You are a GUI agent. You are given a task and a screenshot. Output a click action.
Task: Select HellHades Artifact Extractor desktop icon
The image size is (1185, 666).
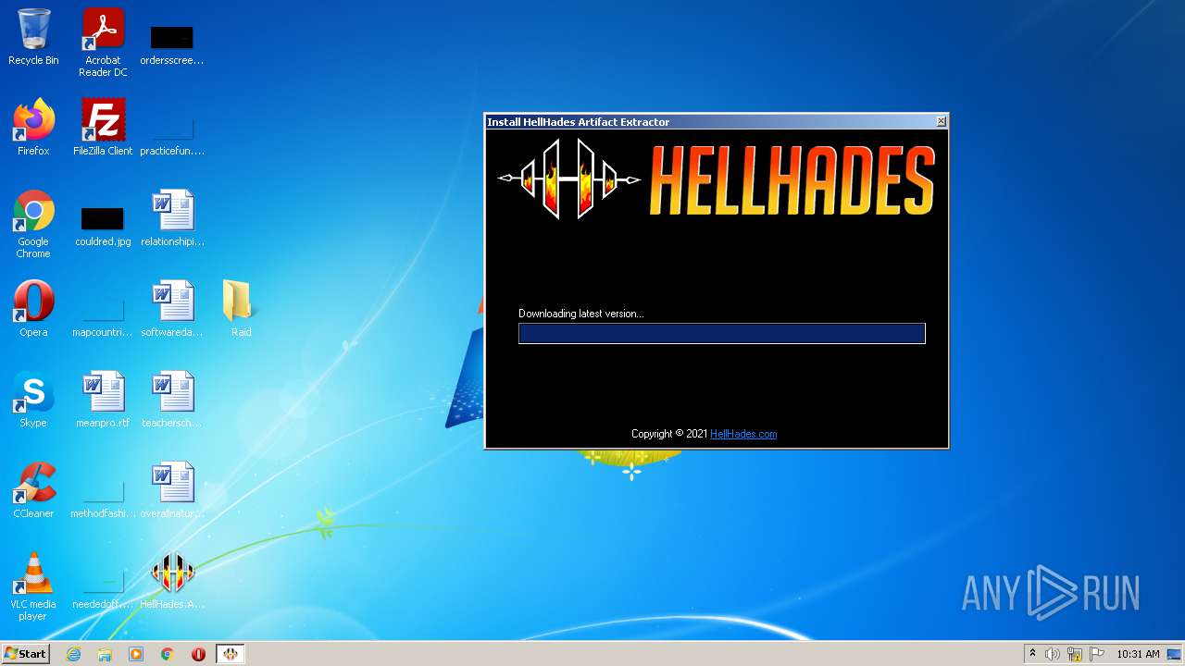172,581
